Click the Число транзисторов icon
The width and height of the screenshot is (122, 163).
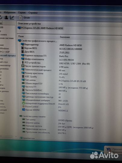[23, 66]
